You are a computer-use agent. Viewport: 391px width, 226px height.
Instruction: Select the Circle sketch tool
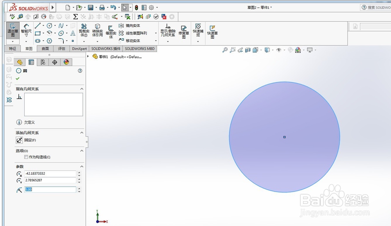click(49, 26)
